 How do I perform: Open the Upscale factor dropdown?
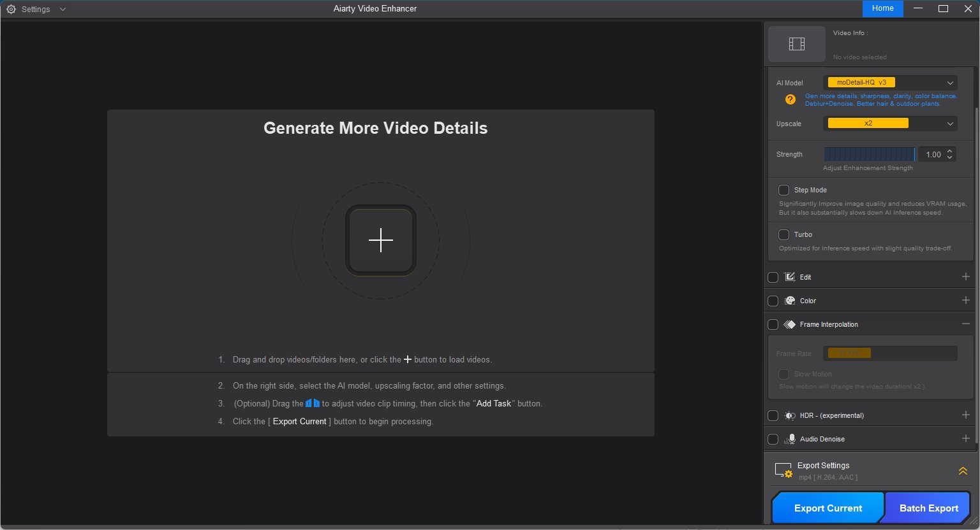pyautogui.click(x=891, y=124)
